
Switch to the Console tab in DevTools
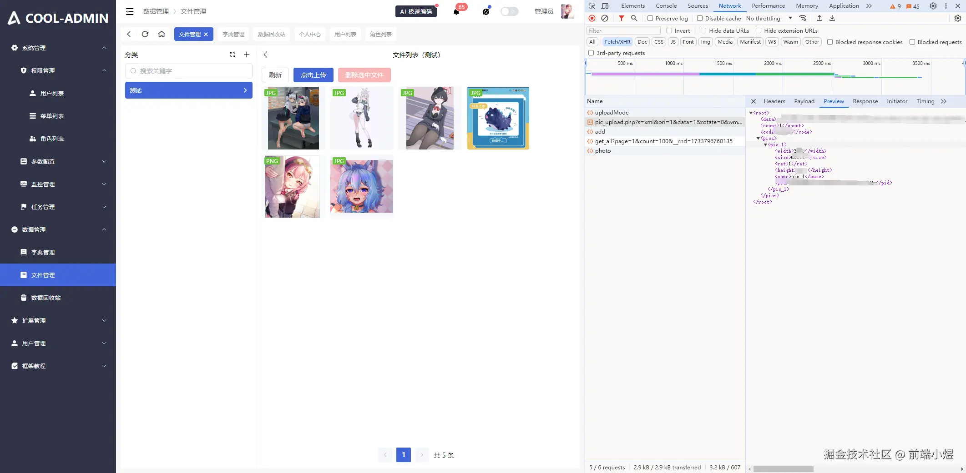pyautogui.click(x=666, y=6)
